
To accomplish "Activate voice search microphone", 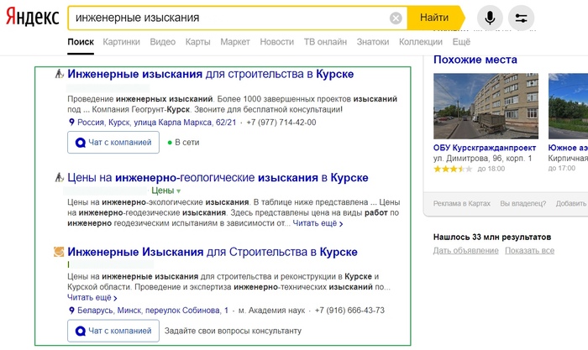I will click(490, 18).
